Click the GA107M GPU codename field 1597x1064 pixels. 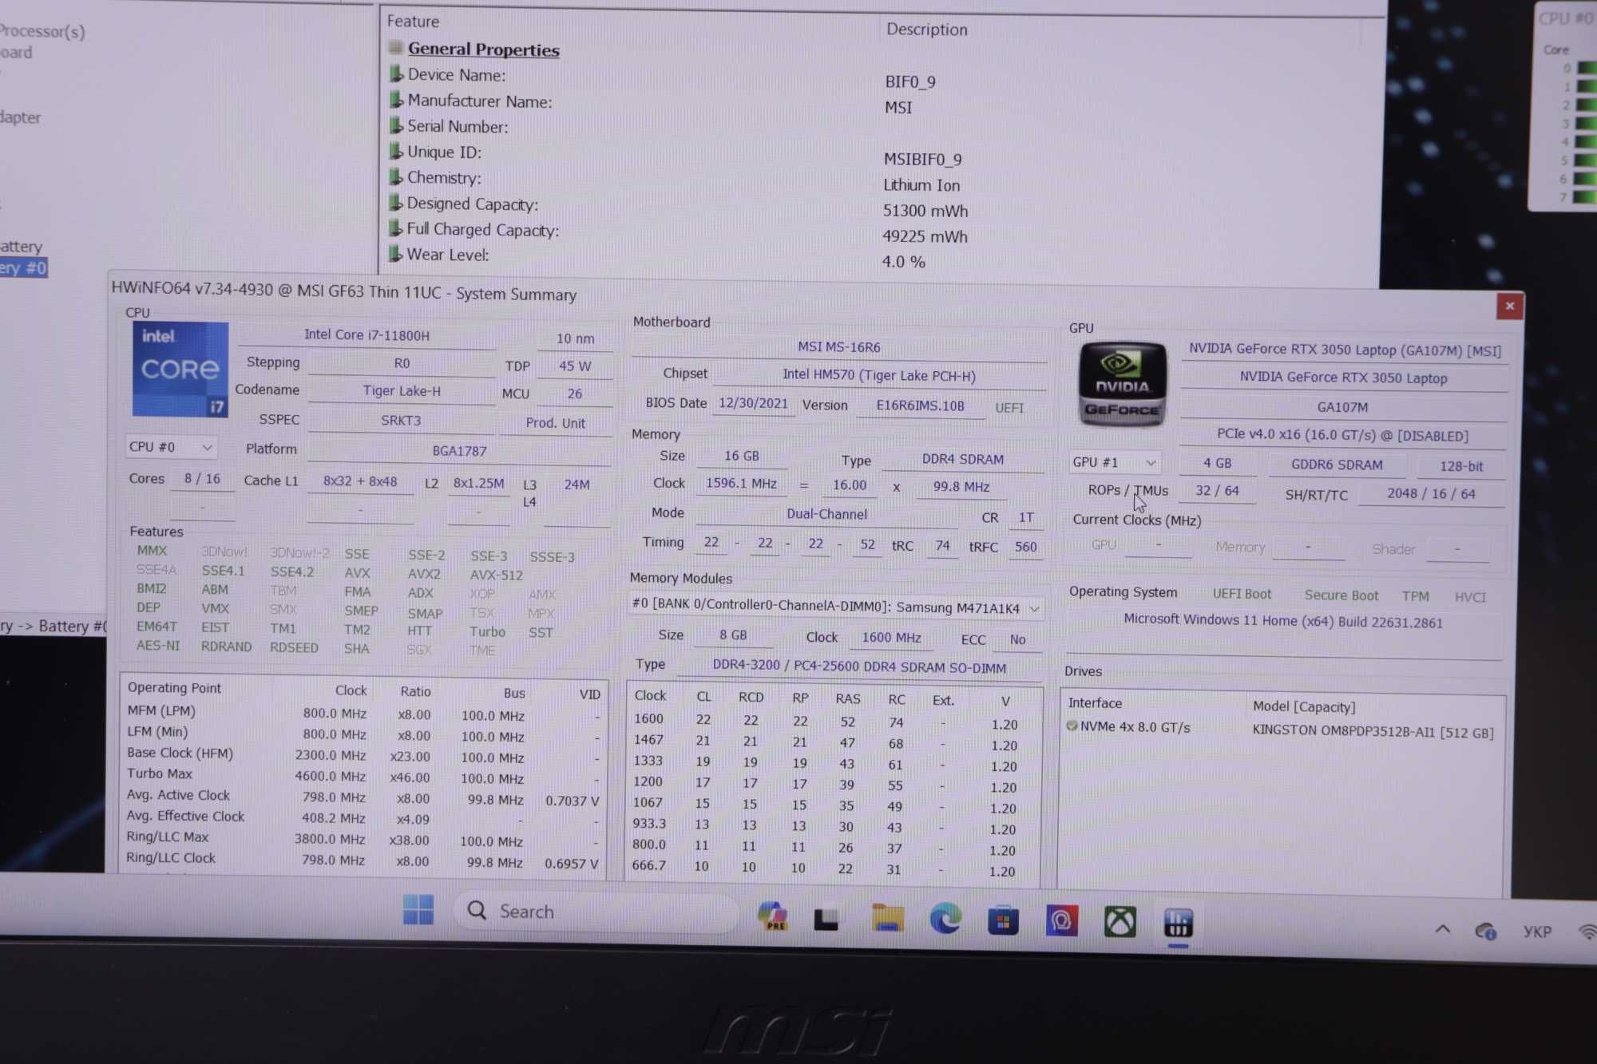[1342, 407]
